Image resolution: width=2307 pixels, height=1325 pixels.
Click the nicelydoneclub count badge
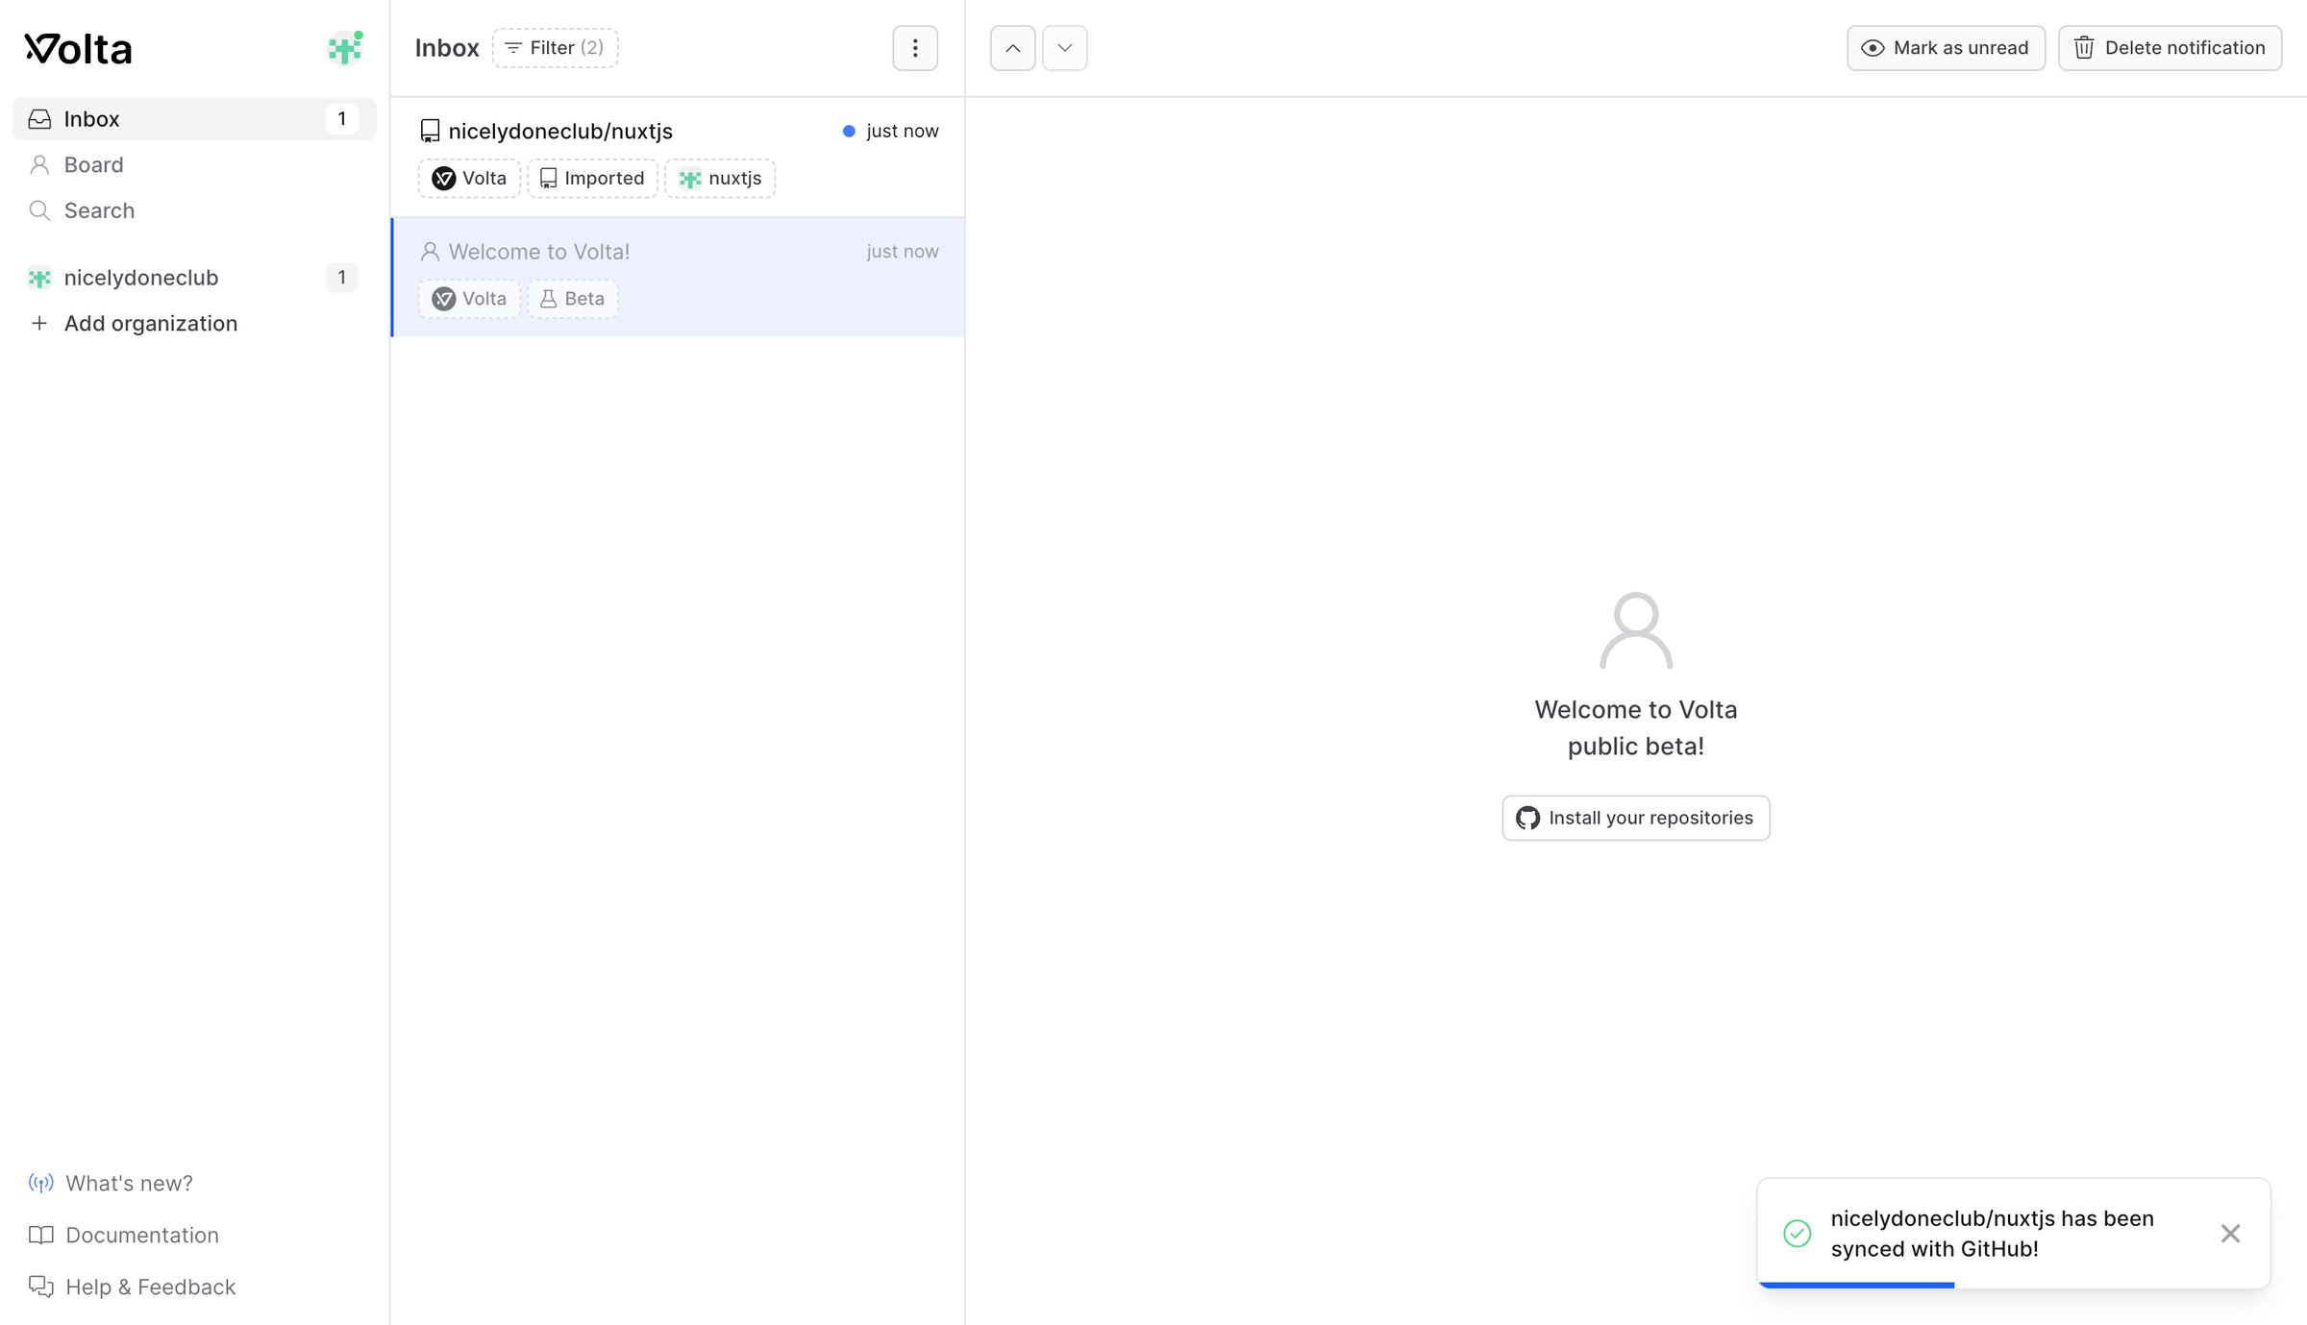(x=341, y=278)
